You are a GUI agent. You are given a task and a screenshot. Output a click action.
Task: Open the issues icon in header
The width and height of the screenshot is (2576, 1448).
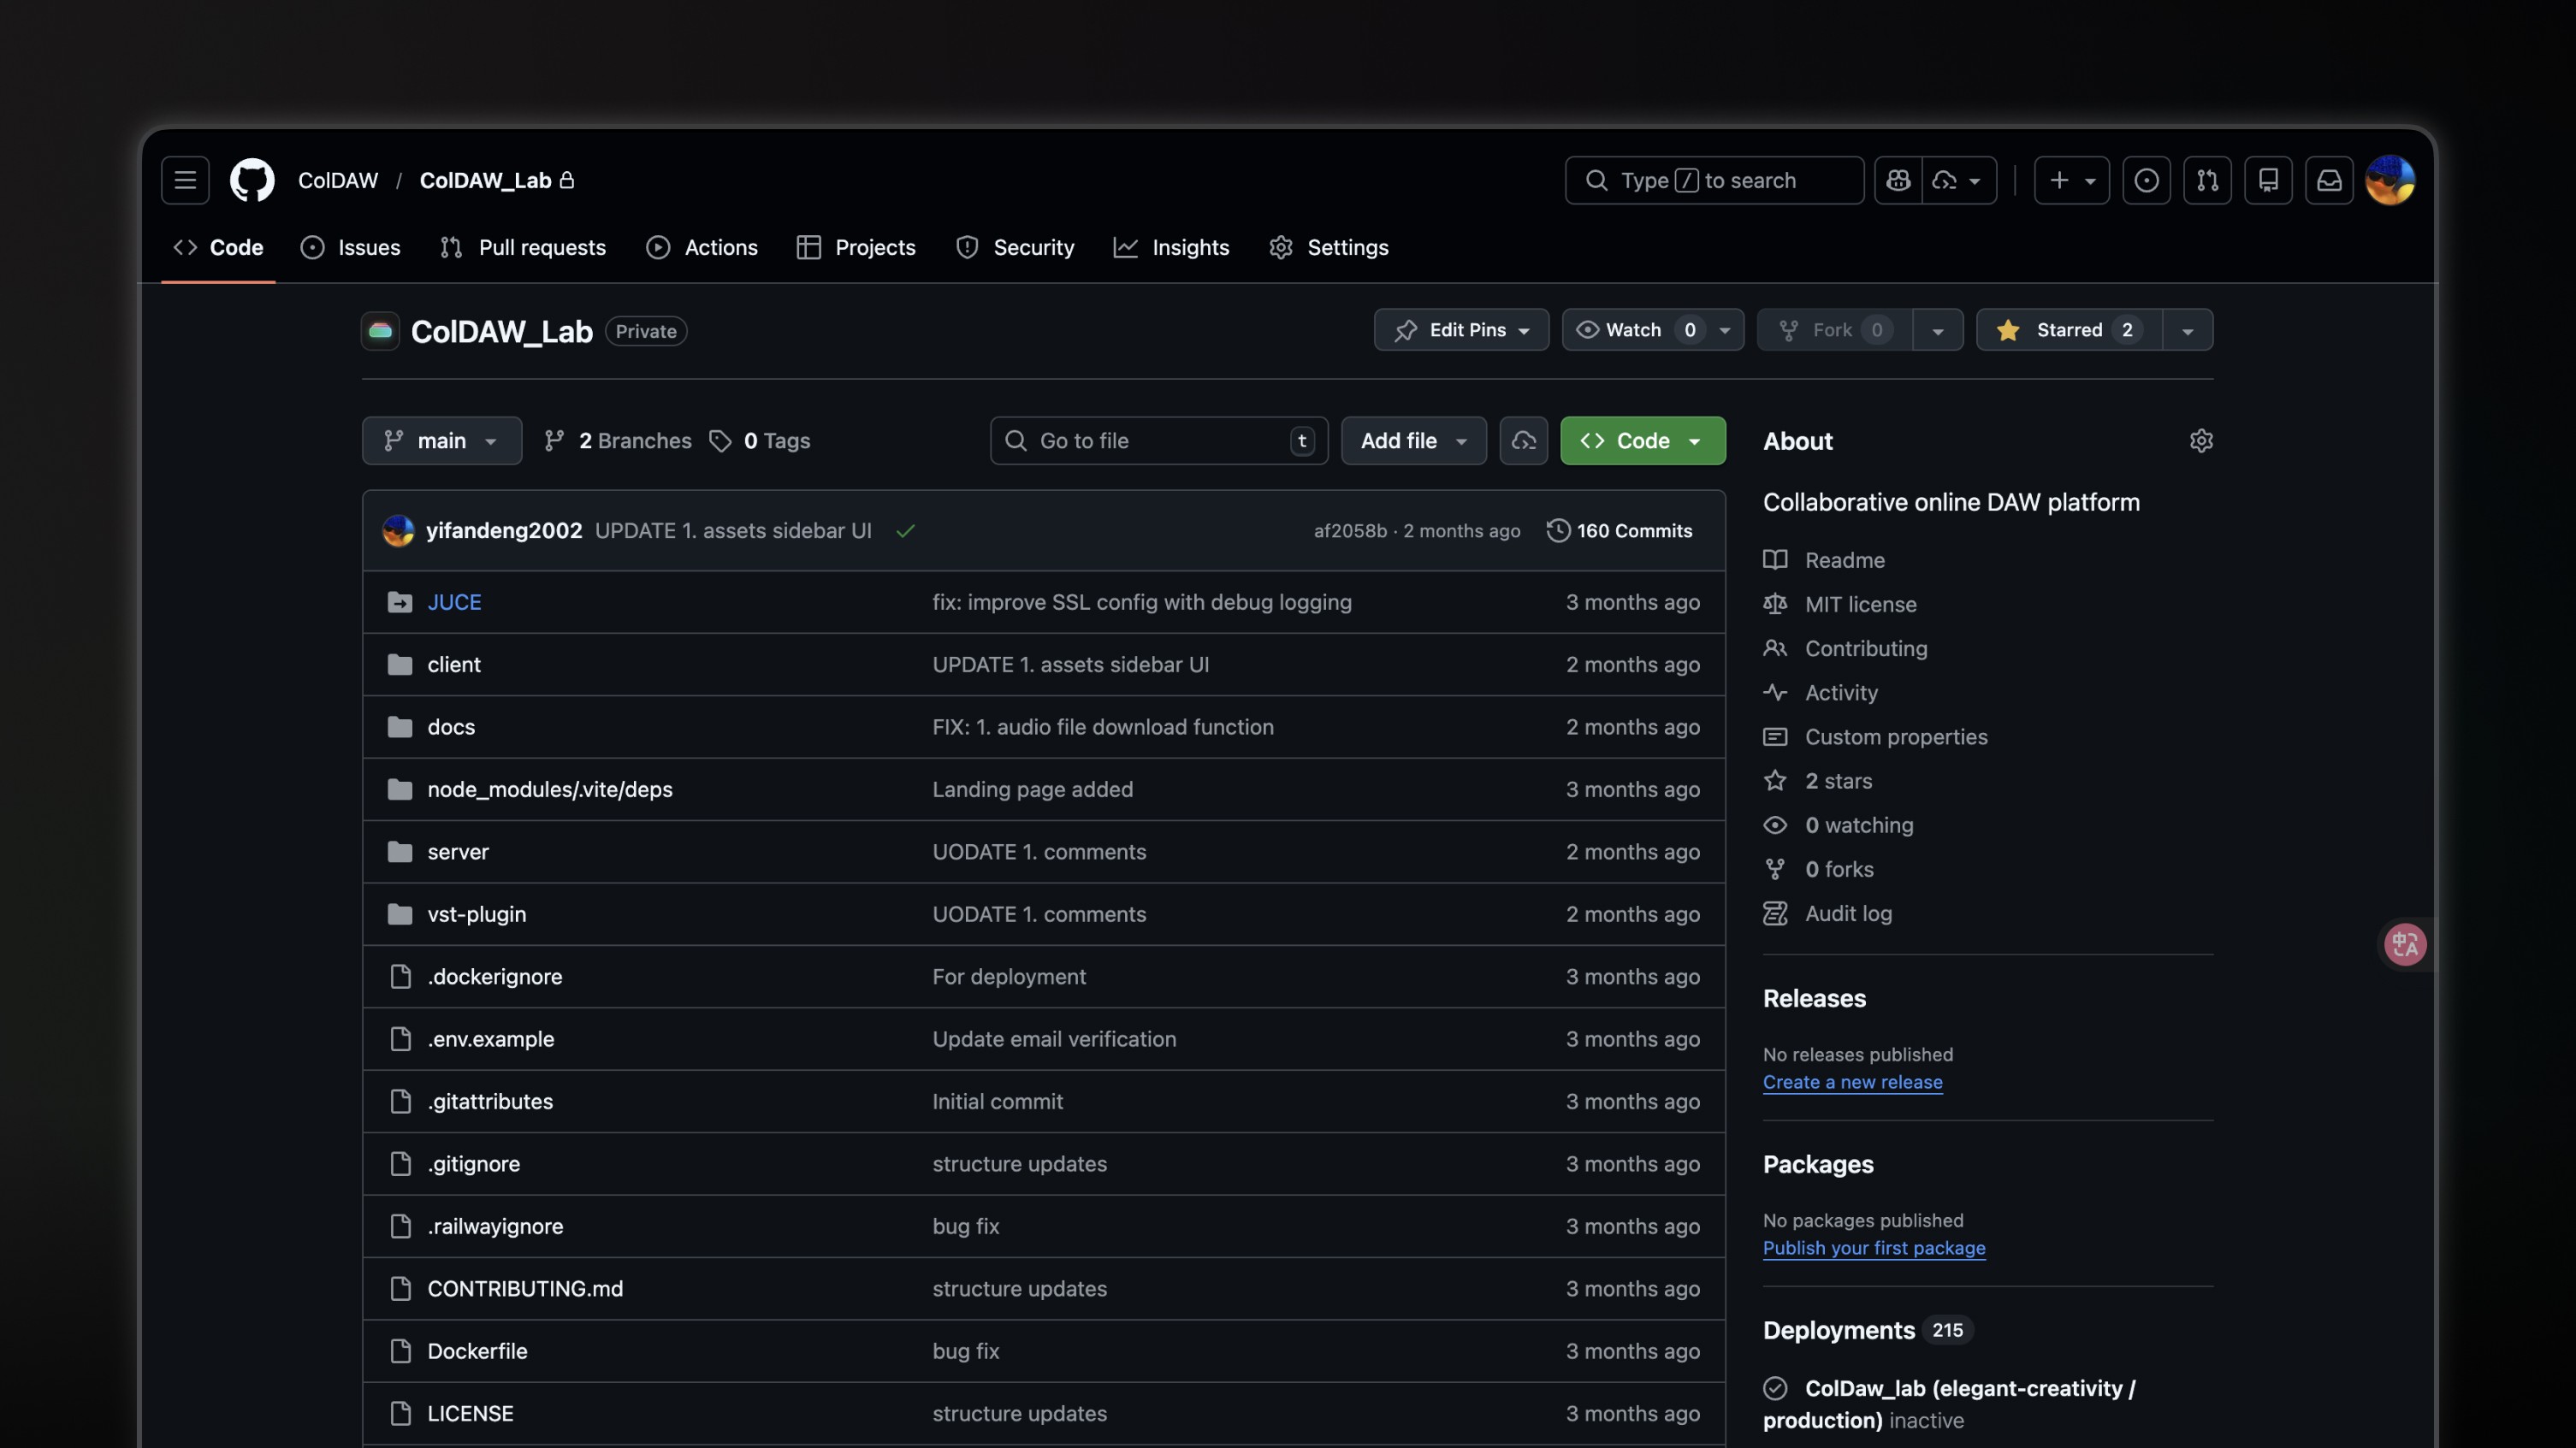click(x=2146, y=180)
